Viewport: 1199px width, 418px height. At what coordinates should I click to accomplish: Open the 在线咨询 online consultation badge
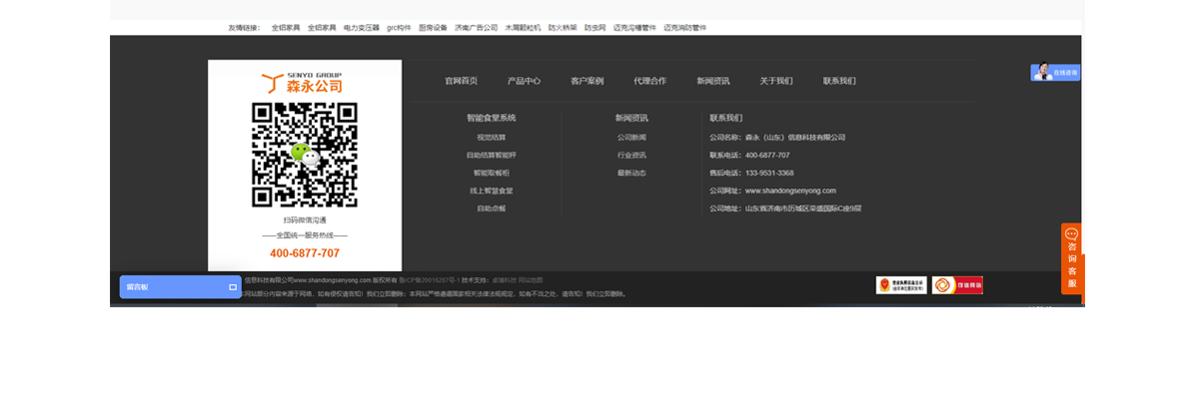(x=1055, y=72)
